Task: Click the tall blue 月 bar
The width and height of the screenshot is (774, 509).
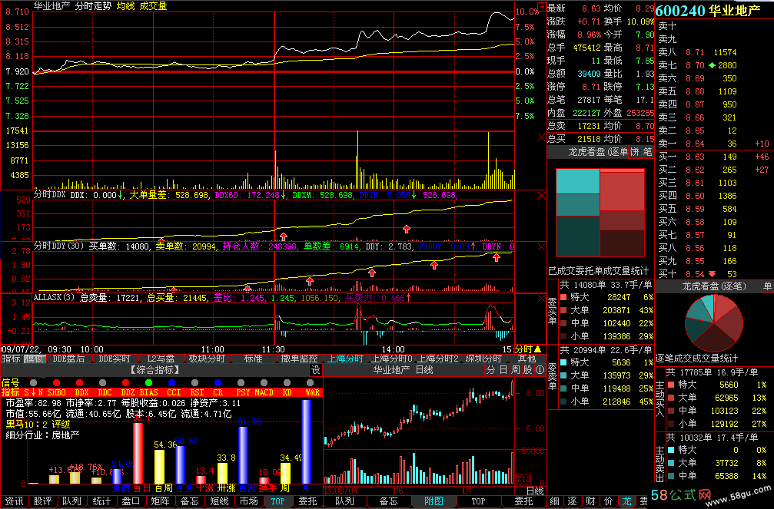Action: point(307,441)
